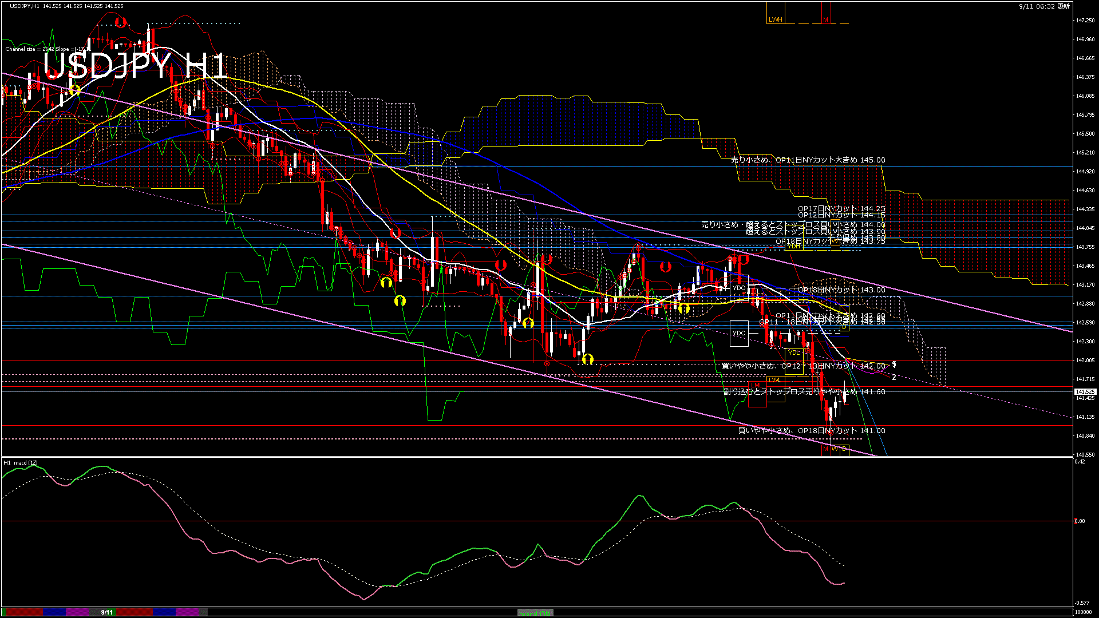Viewport: 1099px width, 618px height.
Task: Click the yellow up-arrow signal near 142.00 line
Action: coord(588,359)
